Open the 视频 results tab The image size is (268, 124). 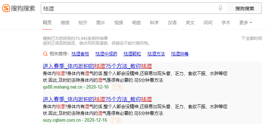coord(119,23)
